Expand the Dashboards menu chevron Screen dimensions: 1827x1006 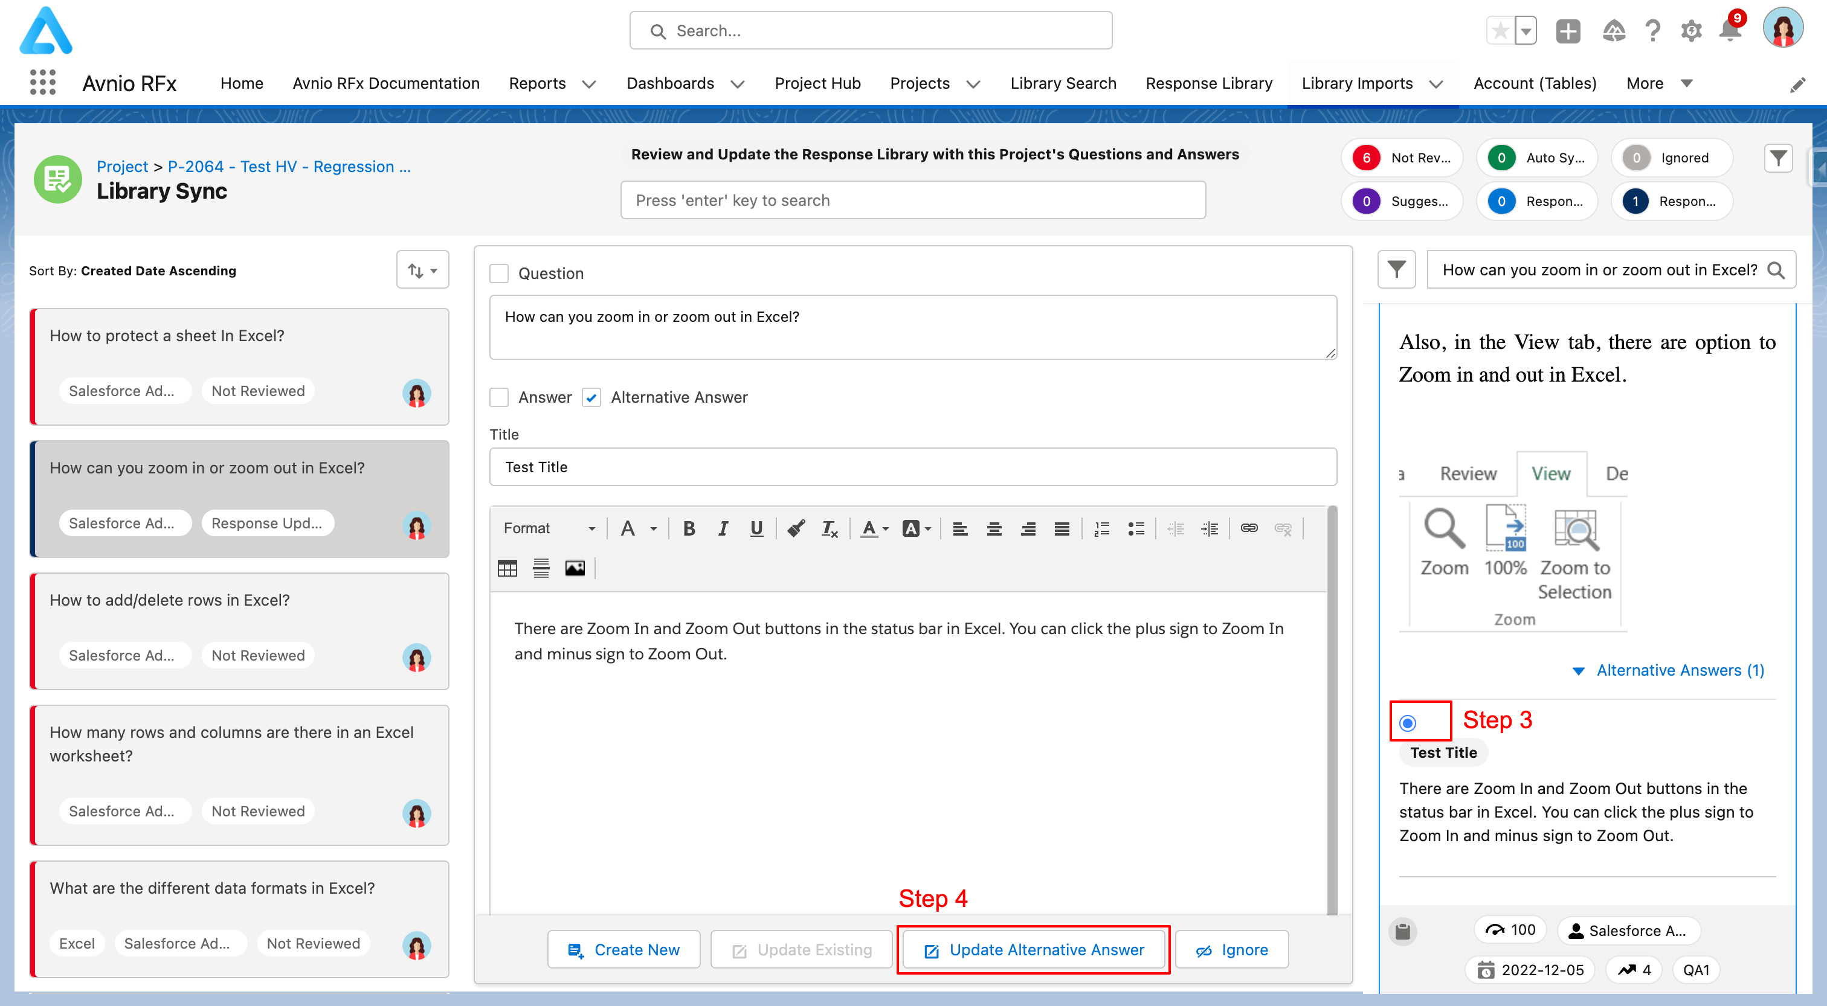(738, 84)
